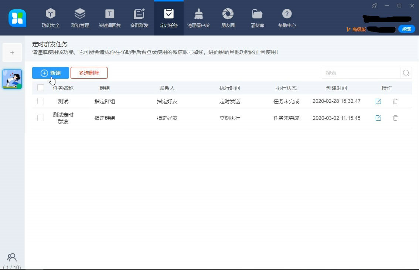The height and width of the screenshot is (270, 419).
Task: Open the 清理僵尸粉 zombie fan cleaner
Action: tap(198, 18)
